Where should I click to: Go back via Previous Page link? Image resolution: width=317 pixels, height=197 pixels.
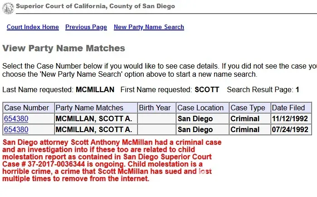click(86, 27)
